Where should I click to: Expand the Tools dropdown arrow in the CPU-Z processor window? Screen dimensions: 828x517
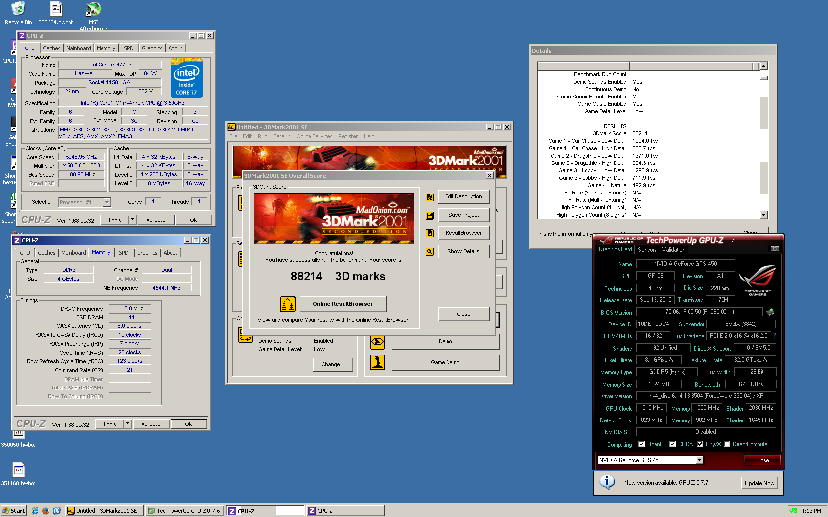click(x=132, y=220)
